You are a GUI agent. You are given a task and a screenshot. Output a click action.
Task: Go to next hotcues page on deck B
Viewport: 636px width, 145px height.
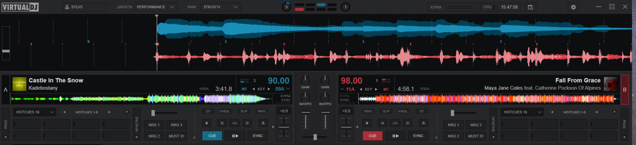pos(597,112)
